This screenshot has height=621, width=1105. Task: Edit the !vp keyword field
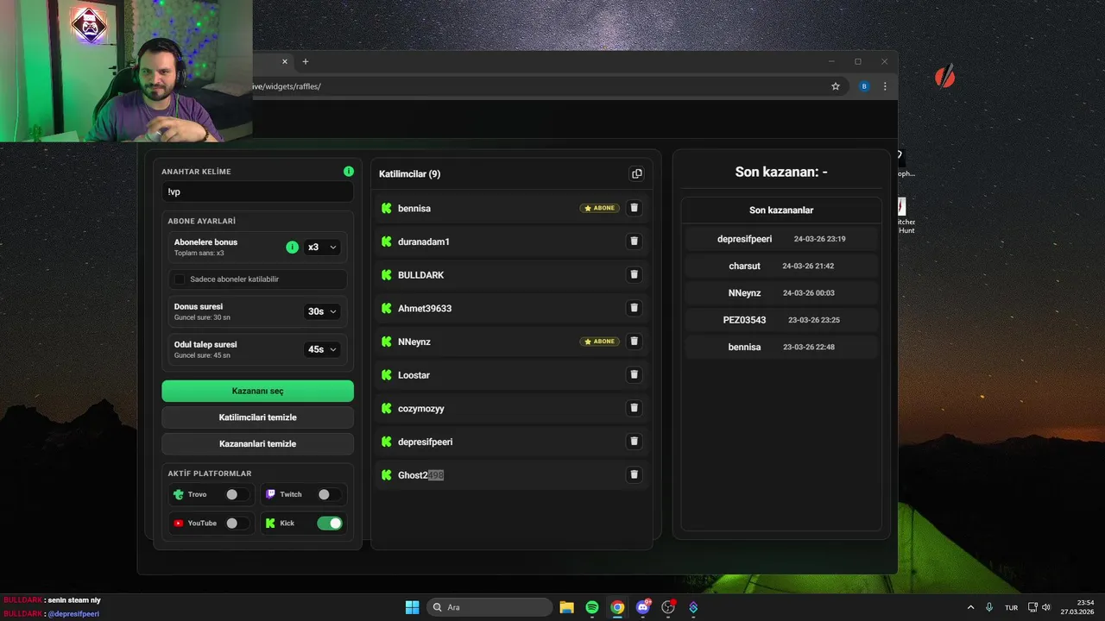pyautogui.click(x=257, y=191)
